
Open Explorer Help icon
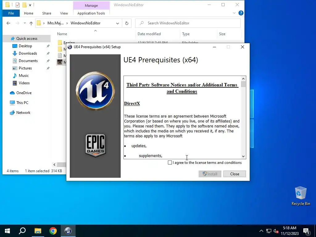coord(241,13)
